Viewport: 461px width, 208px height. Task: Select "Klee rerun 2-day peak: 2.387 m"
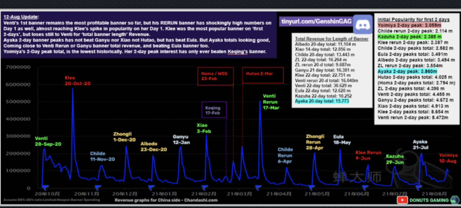pos(413,43)
